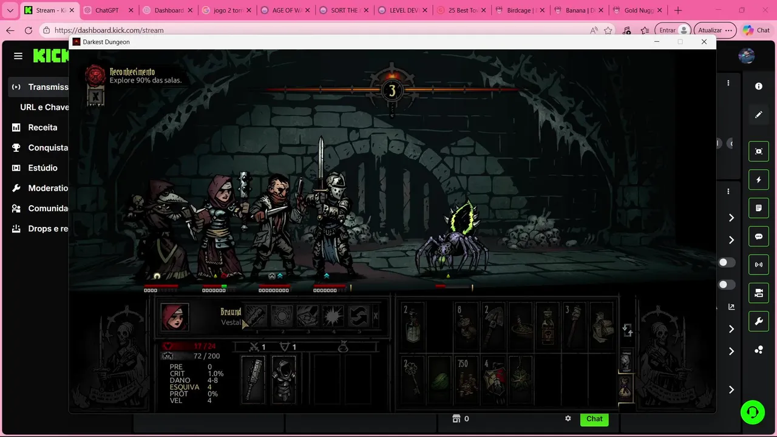Viewport: 777px width, 437px height.
Task: Open the upper three-dot options menu
Action: [x=728, y=83]
